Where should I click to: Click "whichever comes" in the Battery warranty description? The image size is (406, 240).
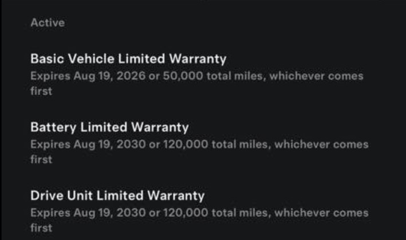click(321, 144)
